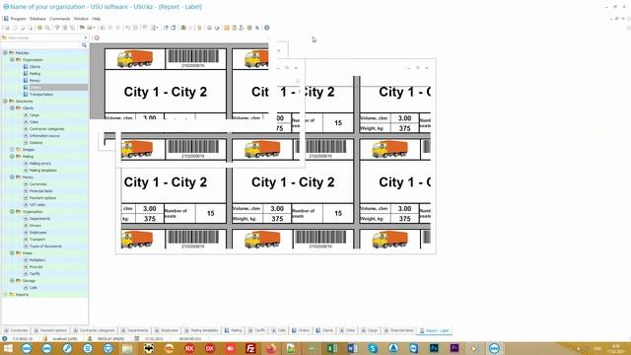Click the magnifier search icon in the toolbar

[47, 28]
